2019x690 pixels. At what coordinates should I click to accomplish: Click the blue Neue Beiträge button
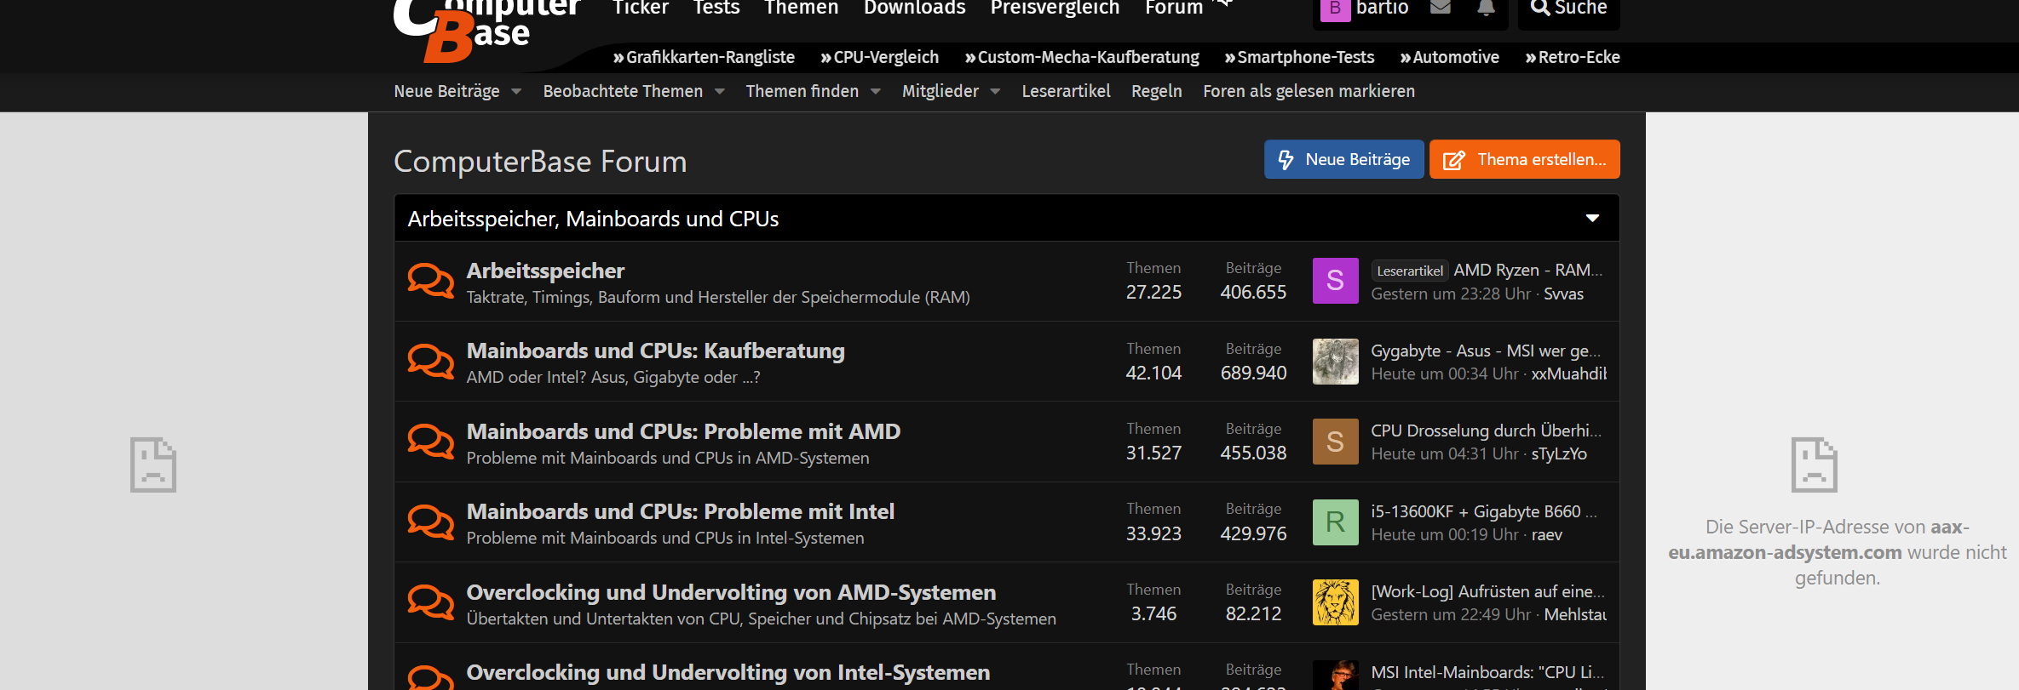point(1344,159)
